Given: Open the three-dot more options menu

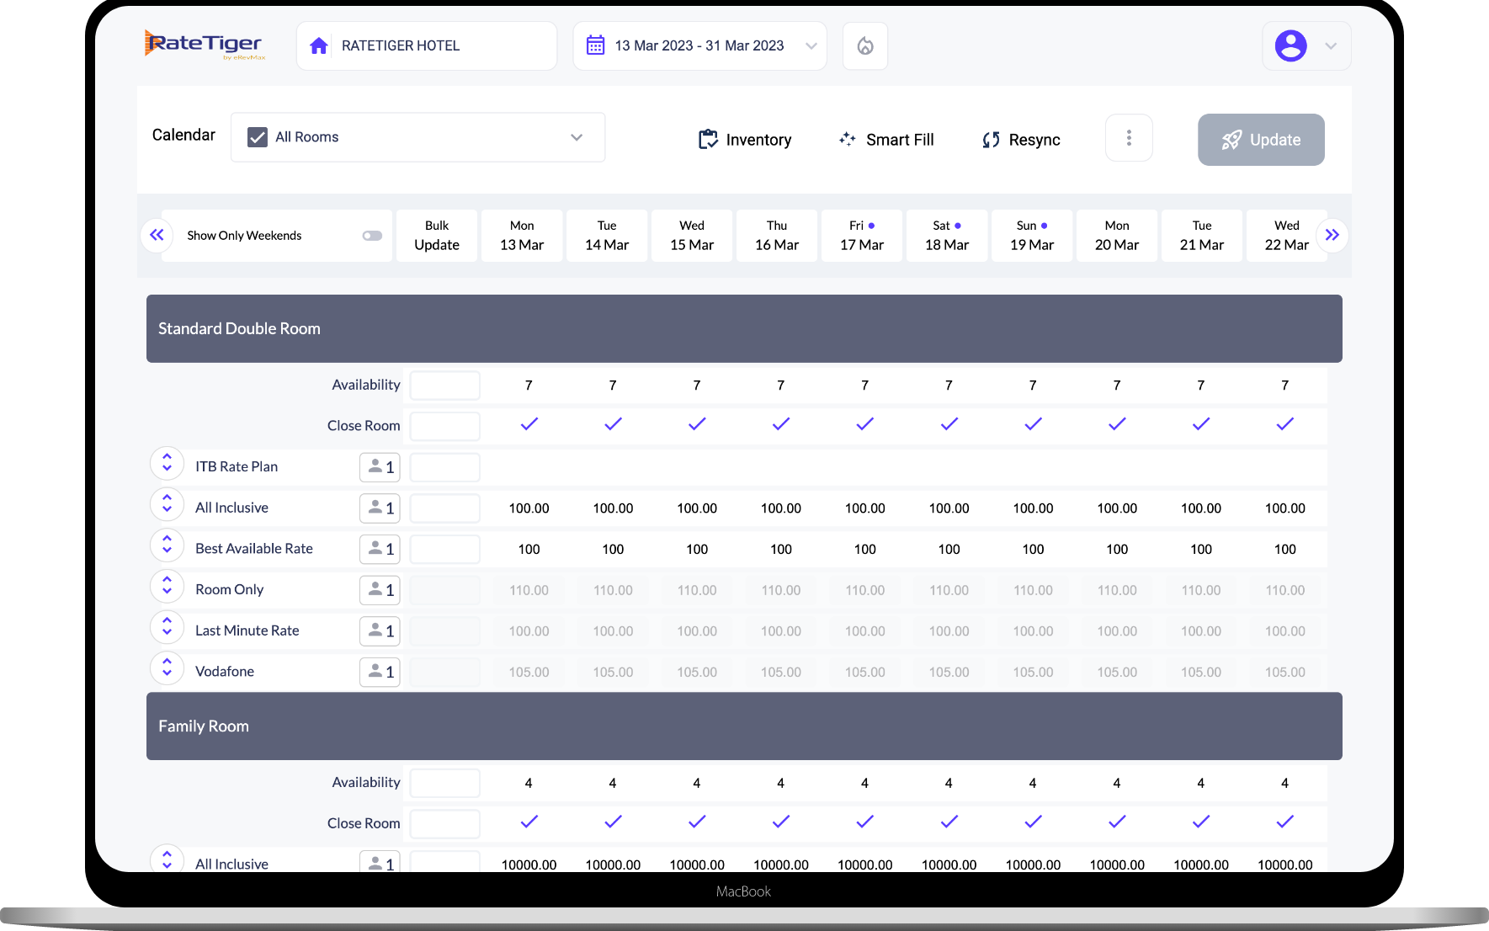Looking at the screenshot, I should pyautogui.click(x=1128, y=138).
